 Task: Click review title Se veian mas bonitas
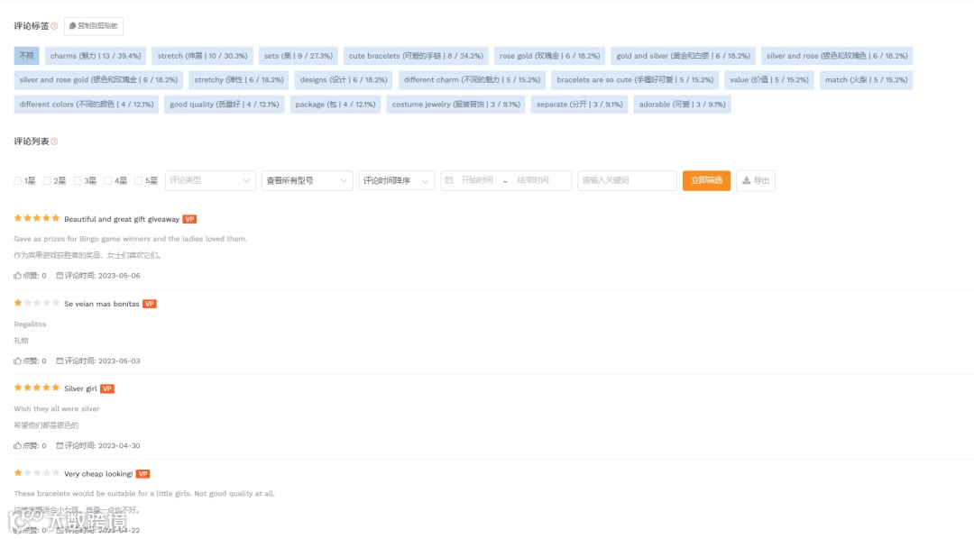pos(102,305)
